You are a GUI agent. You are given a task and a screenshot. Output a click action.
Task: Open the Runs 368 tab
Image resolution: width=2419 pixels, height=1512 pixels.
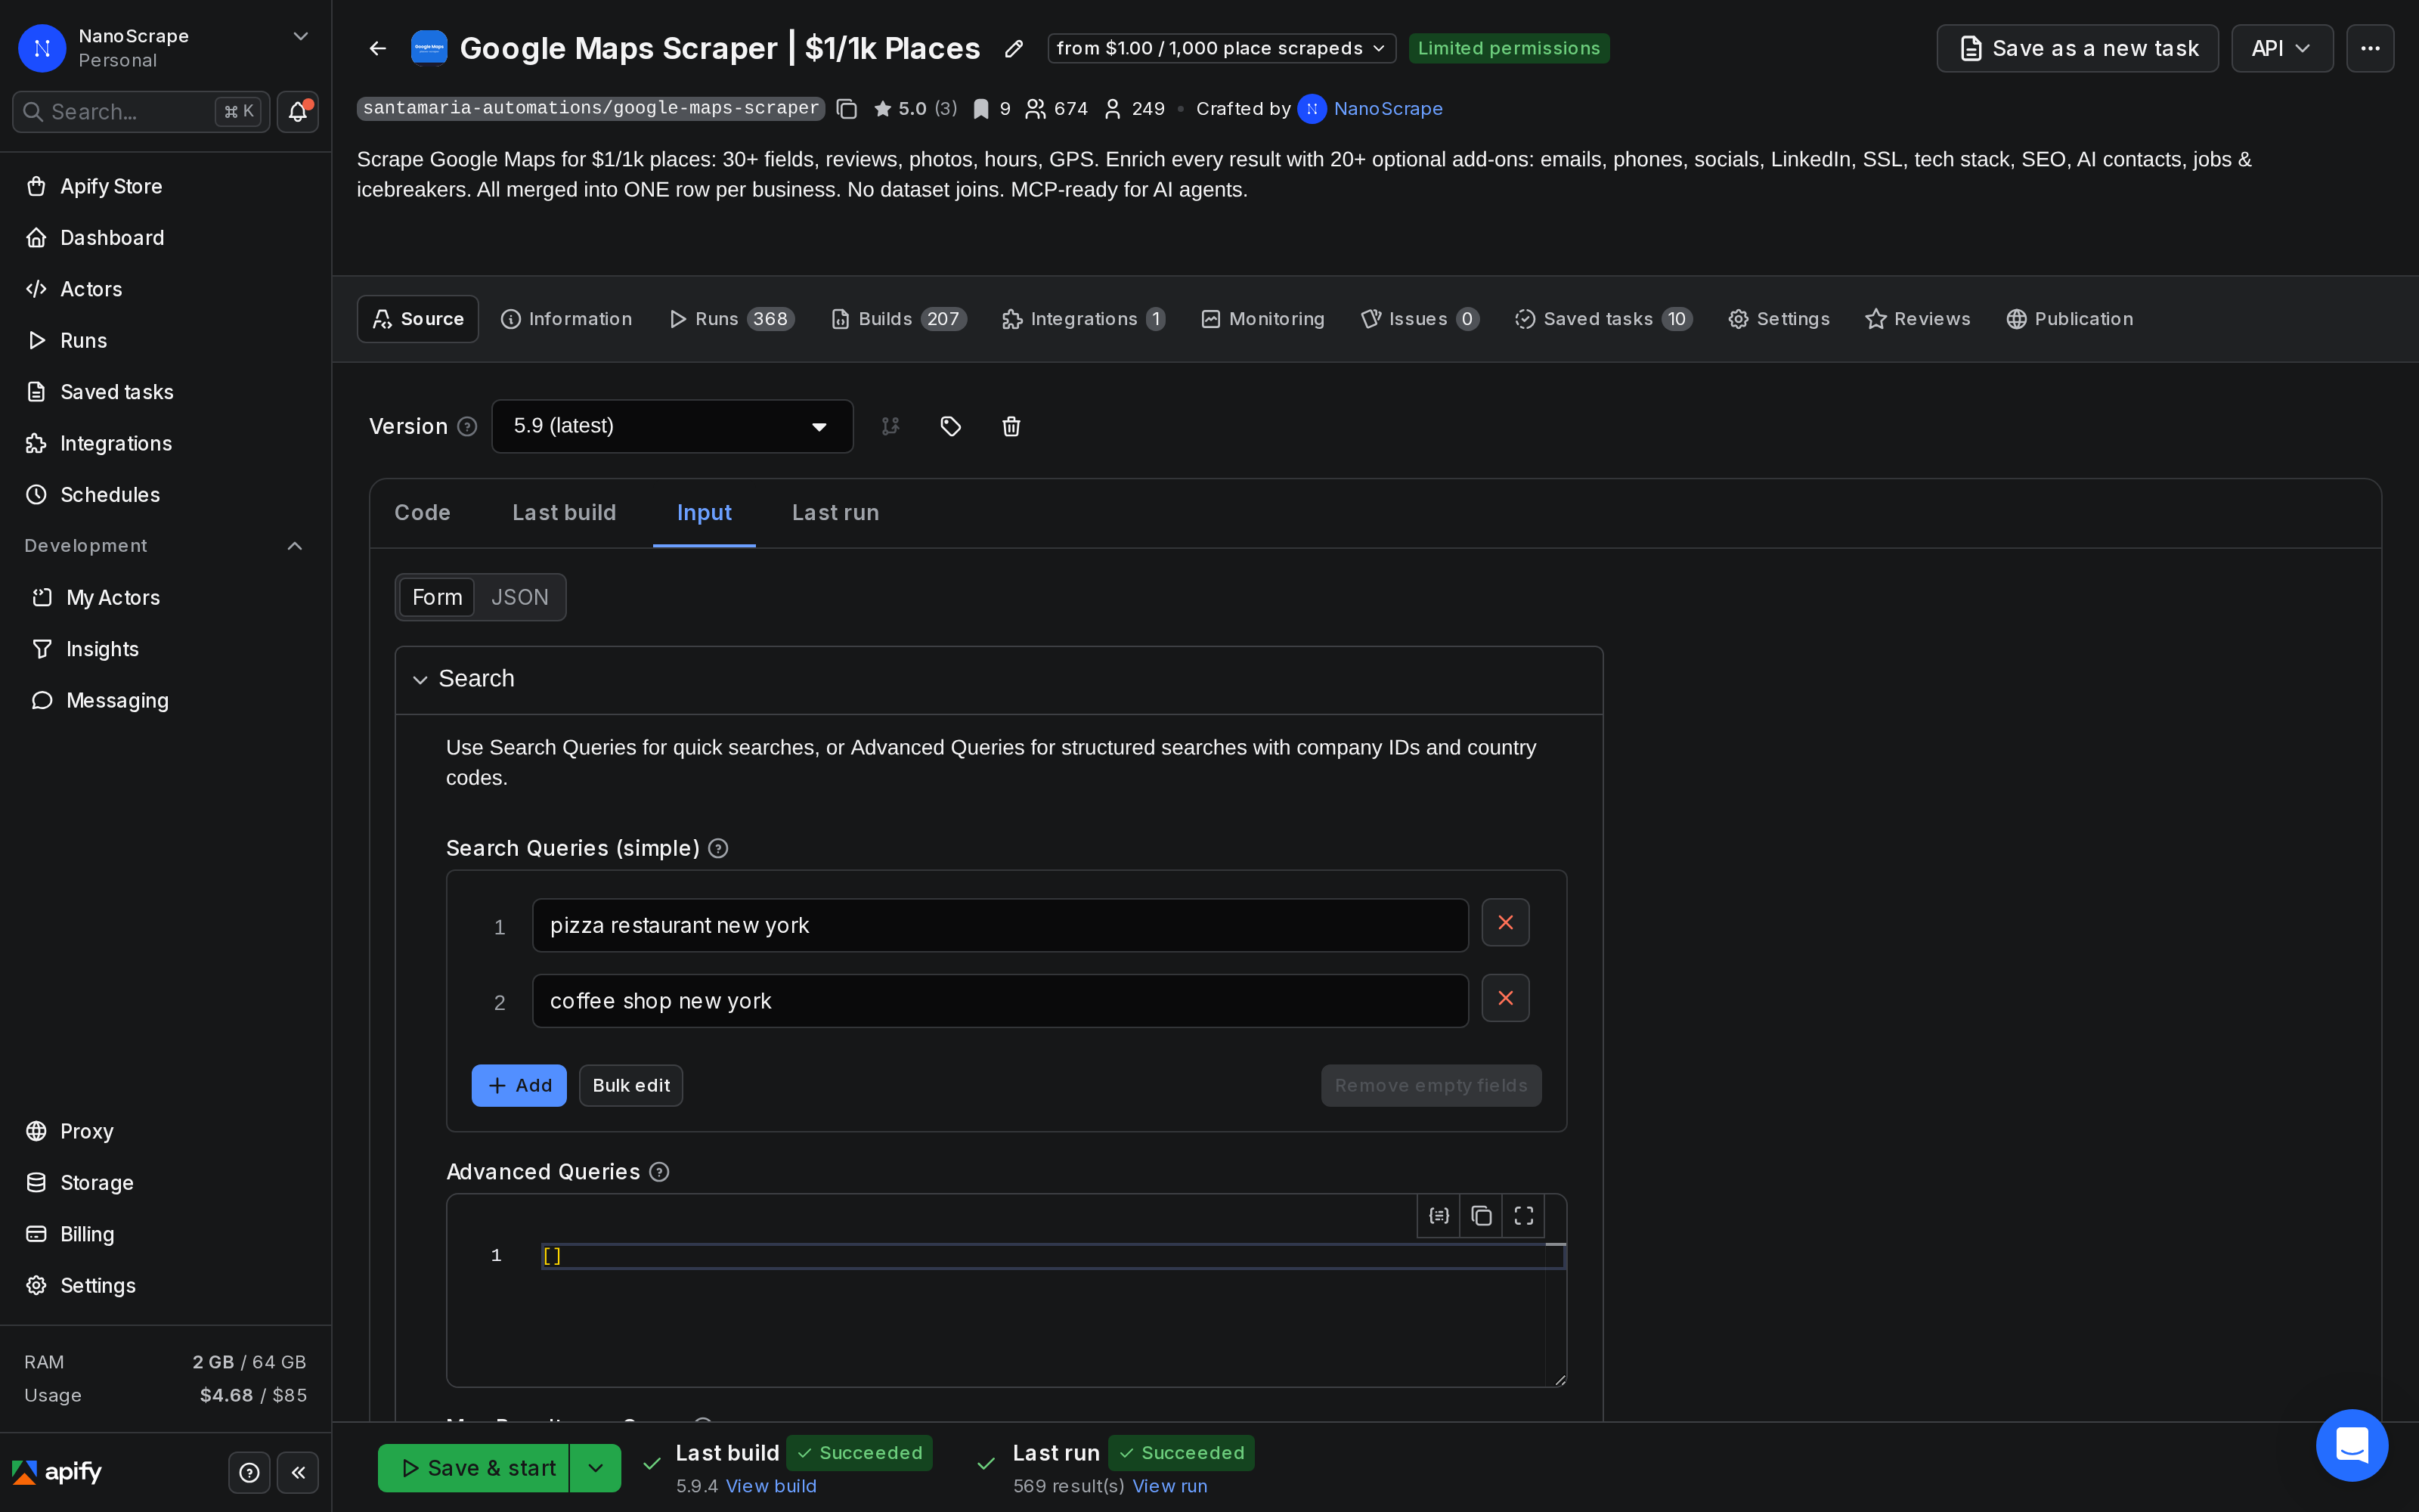coord(732,319)
